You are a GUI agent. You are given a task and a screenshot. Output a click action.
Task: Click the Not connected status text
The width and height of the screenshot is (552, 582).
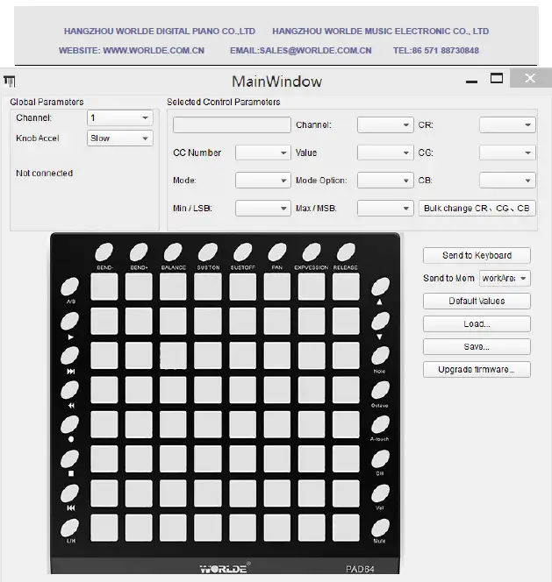point(44,173)
